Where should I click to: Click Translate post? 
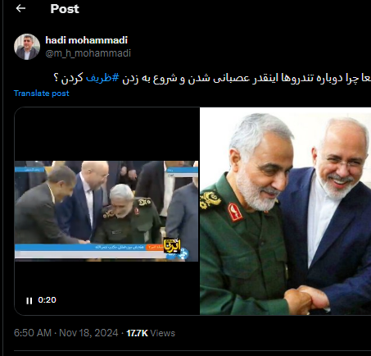pyautogui.click(x=42, y=94)
